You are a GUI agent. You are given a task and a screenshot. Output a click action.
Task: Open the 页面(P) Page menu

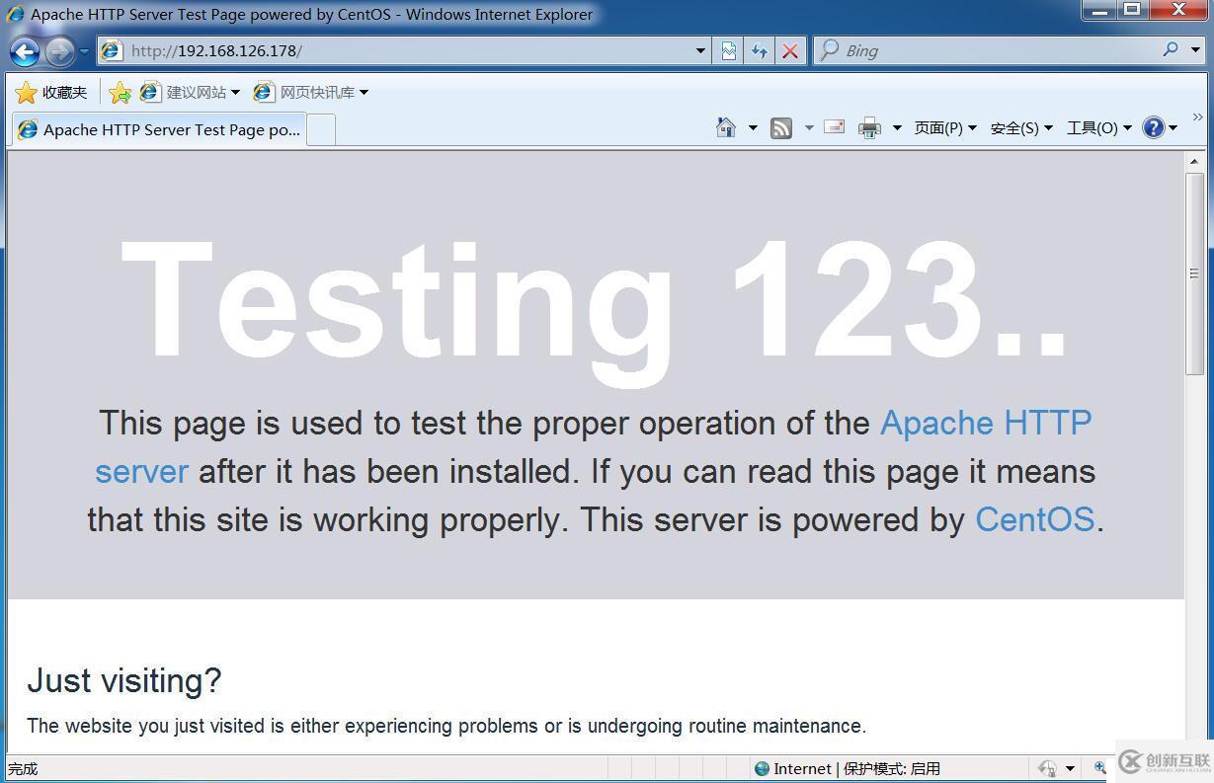click(945, 127)
